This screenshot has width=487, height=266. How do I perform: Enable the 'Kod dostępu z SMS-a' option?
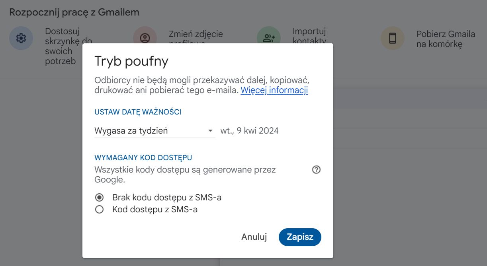point(98,209)
